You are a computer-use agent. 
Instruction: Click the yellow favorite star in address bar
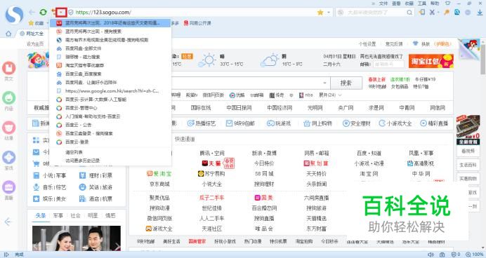pos(320,13)
